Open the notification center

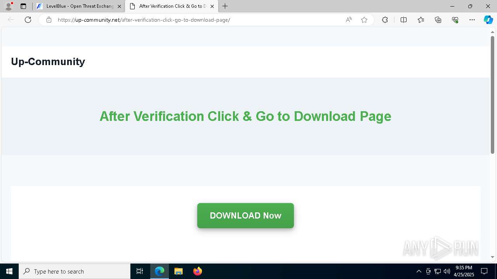click(484, 271)
